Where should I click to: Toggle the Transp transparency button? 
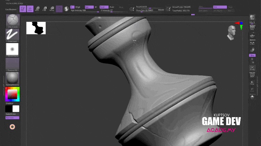point(252,83)
